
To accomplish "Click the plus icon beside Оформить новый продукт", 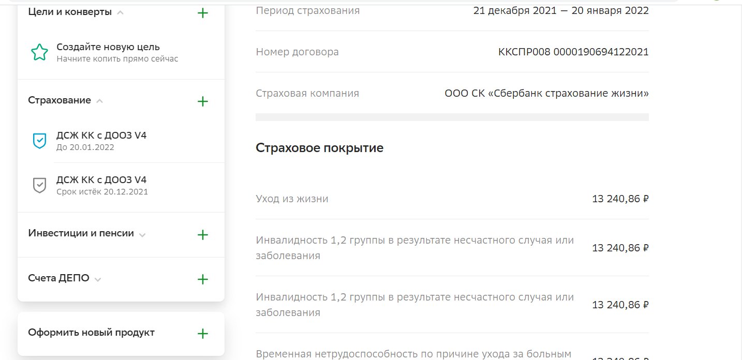I will pyautogui.click(x=203, y=334).
